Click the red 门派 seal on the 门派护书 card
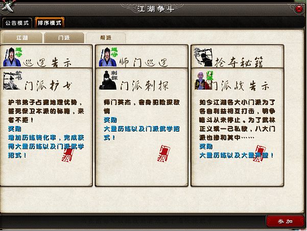 68,154
